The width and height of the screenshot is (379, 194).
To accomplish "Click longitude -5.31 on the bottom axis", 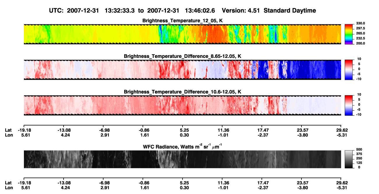I will coord(342,188).
